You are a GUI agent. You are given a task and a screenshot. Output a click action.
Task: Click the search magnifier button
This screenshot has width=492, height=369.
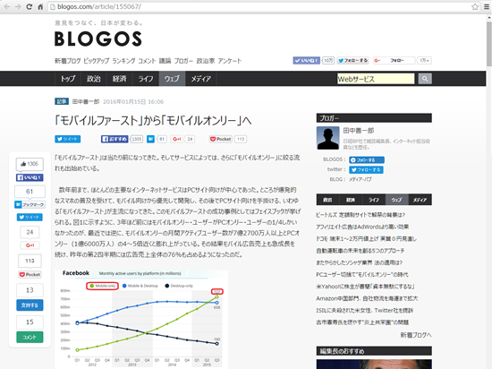pos(425,79)
